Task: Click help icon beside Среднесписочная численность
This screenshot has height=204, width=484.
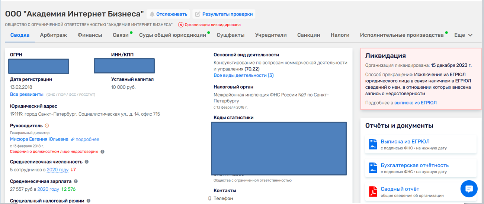Action: (x=86, y=162)
